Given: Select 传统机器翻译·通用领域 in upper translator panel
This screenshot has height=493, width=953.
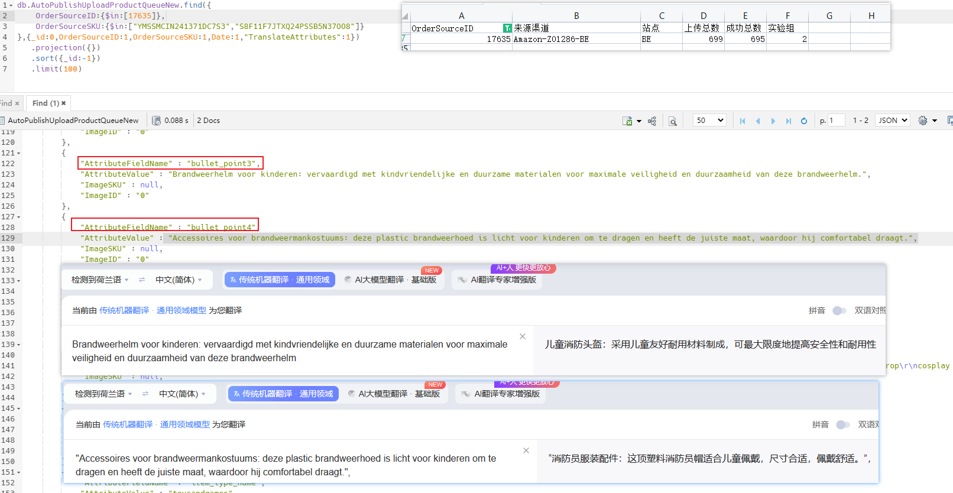Looking at the screenshot, I should pos(280,280).
